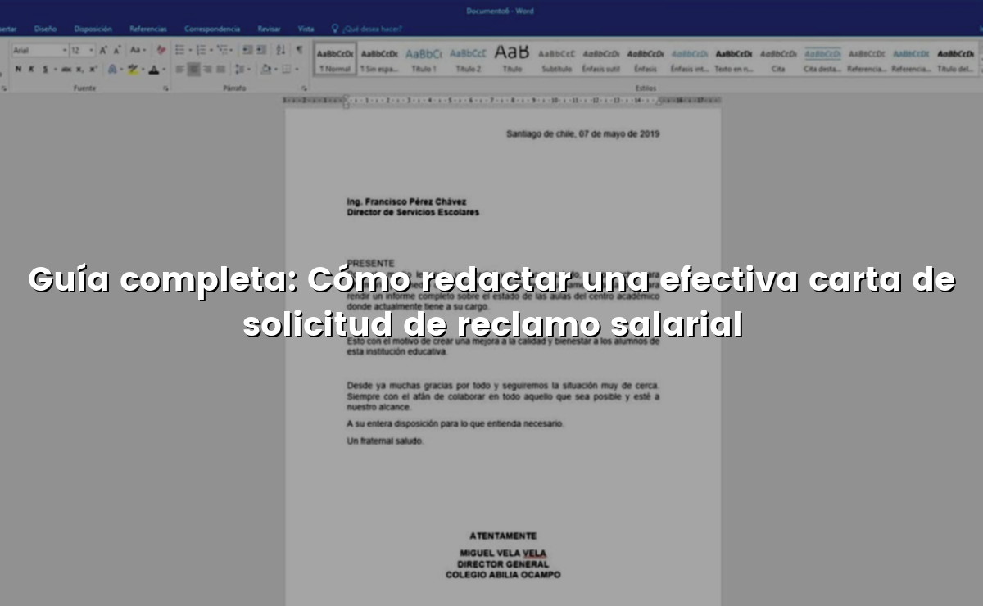Screen dimensions: 983x606
Task: Click the horizontal ruler above the page
Action: (502, 100)
